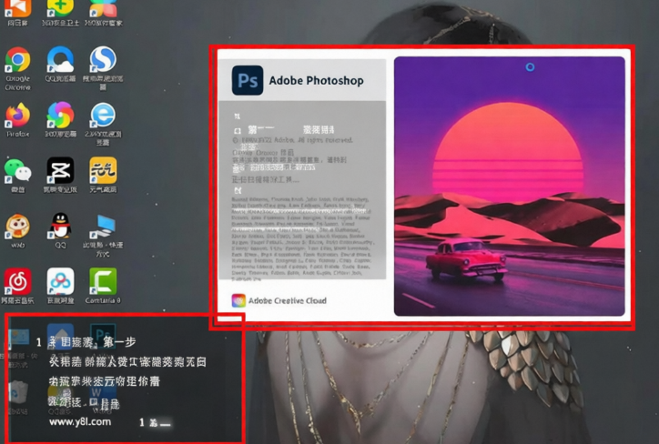The image size is (659, 444).
Task: Select the Firefox desktop icon
Action: pyautogui.click(x=17, y=116)
